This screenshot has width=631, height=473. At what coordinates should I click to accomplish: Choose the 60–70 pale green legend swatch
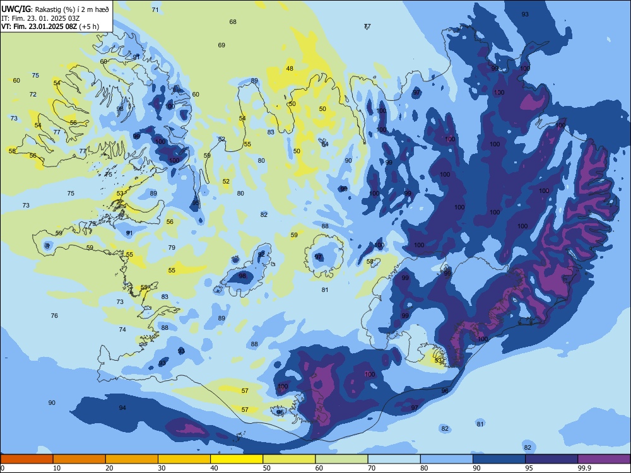341,459
